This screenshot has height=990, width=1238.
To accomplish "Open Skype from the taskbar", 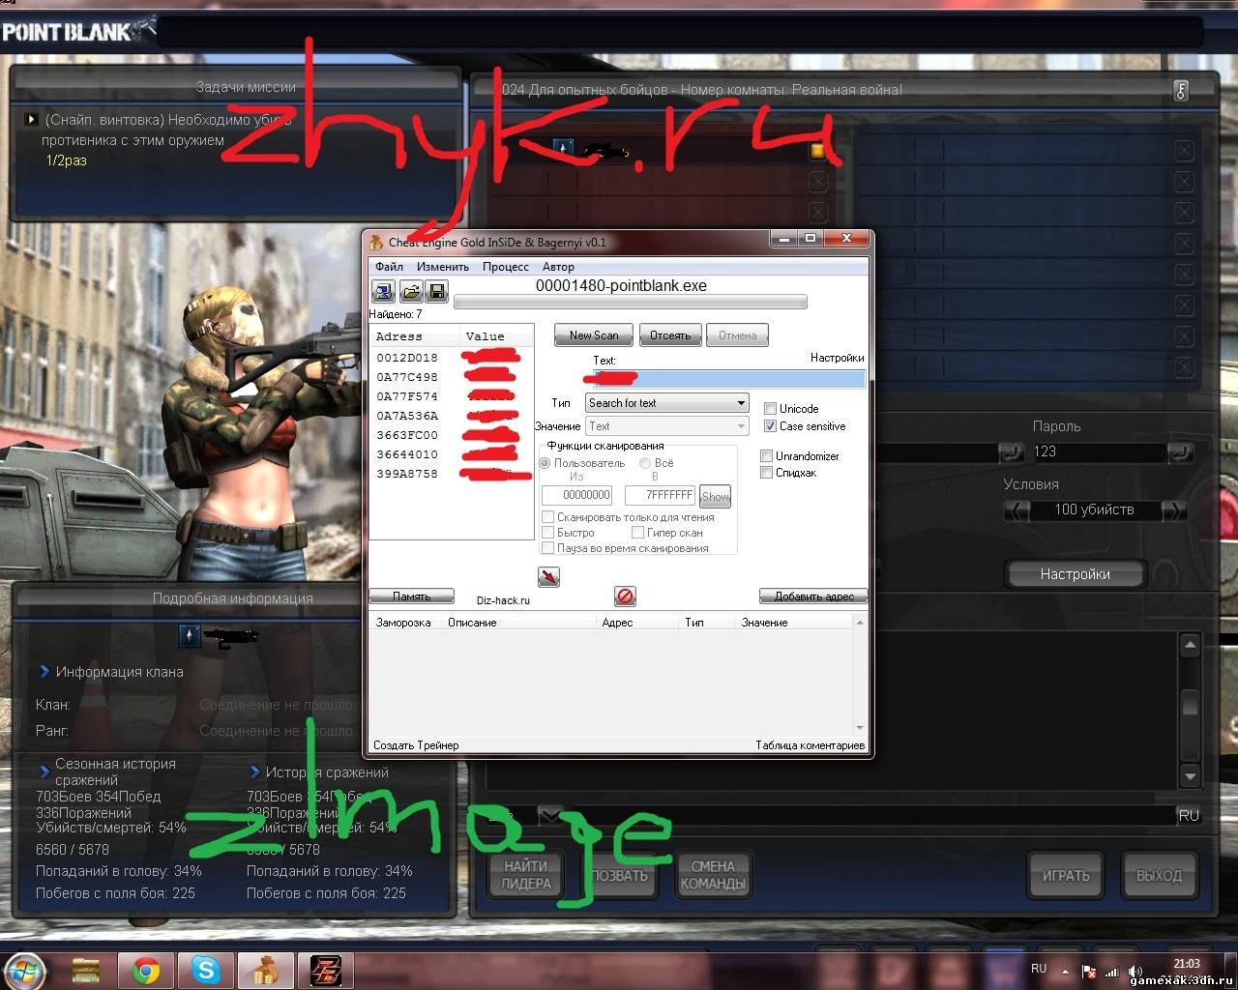I will 205,970.
